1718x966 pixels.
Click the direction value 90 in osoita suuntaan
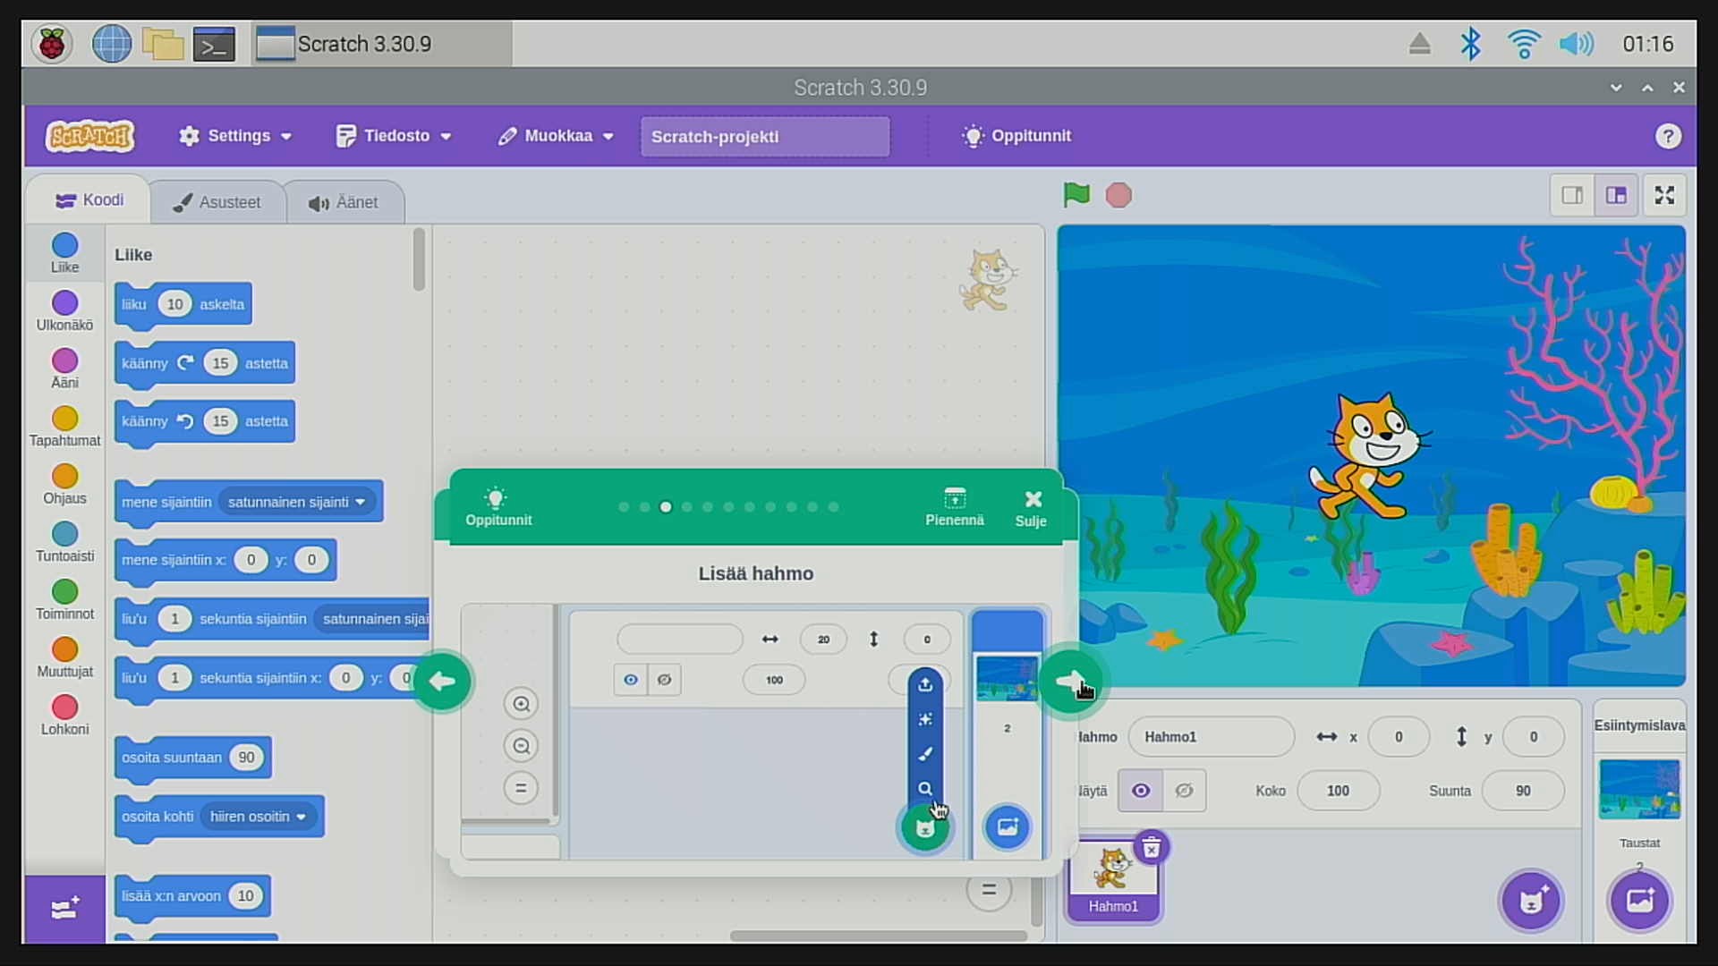coord(246,758)
